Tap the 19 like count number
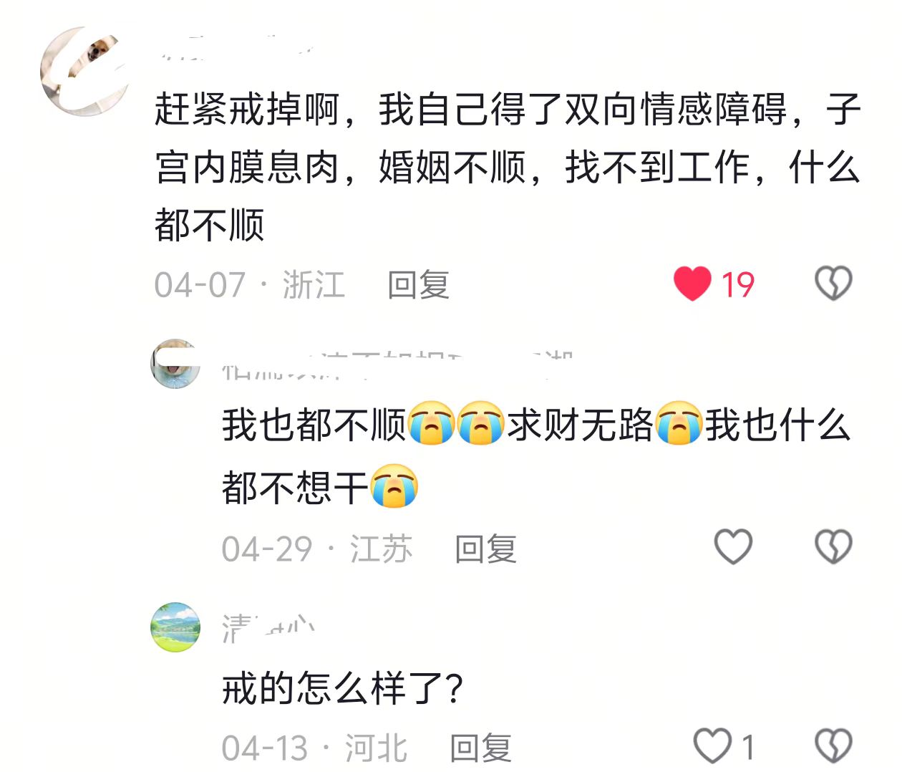Viewport: 902px width, 772px height. (x=737, y=284)
